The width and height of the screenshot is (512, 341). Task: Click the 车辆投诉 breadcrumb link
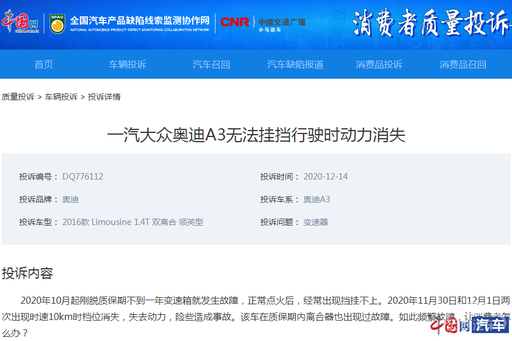61,97
